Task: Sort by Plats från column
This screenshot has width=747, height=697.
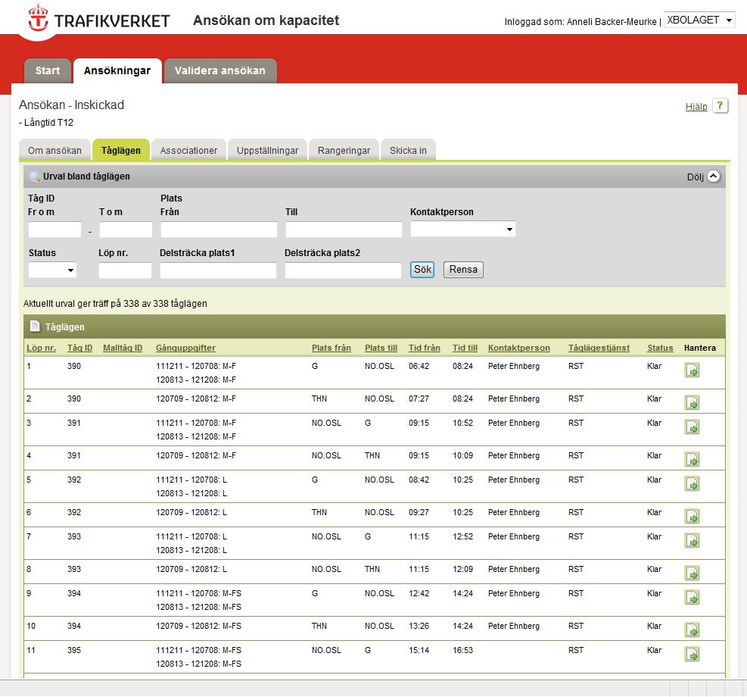Action: point(331,348)
